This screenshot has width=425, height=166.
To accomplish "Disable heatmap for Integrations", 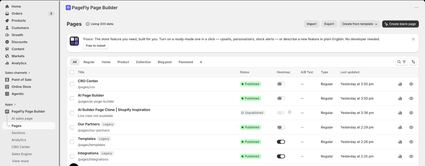I will tap(281, 156).
